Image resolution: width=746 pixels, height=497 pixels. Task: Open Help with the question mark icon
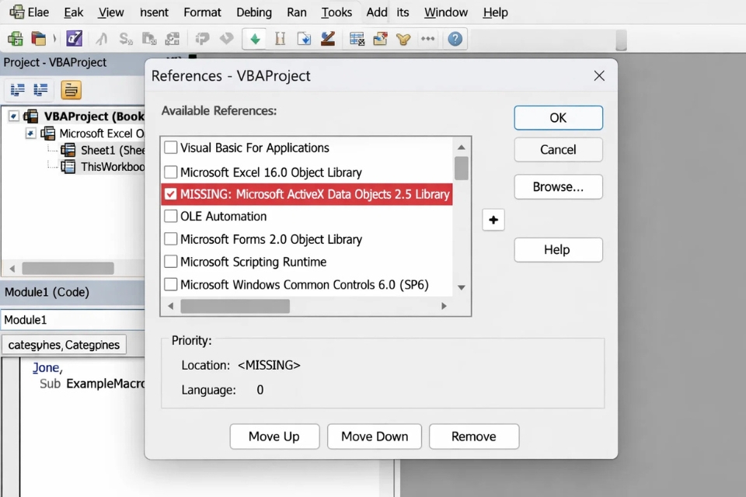point(455,38)
